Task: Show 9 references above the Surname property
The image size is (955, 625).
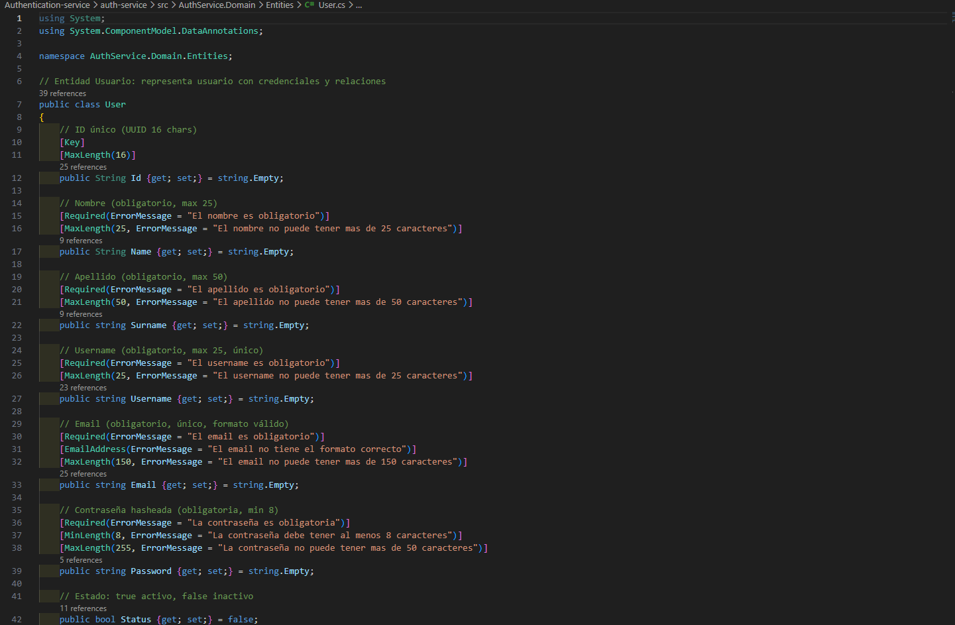Action: [x=81, y=314]
